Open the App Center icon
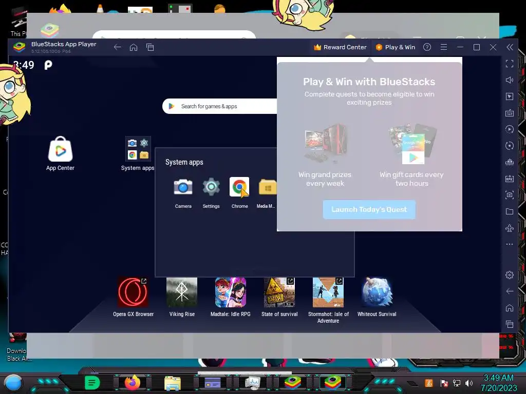The width and height of the screenshot is (526, 394). click(x=61, y=150)
